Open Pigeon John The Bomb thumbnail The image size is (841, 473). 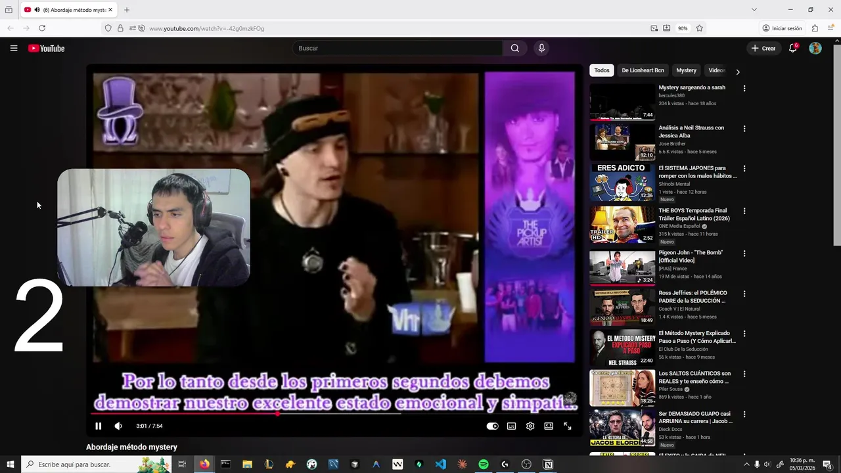622,267
